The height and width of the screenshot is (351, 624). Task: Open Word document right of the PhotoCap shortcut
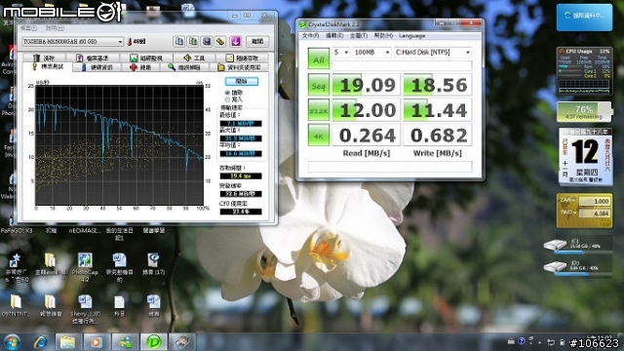pyautogui.click(x=119, y=266)
